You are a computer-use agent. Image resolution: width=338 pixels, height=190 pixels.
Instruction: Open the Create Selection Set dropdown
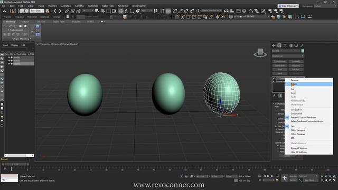click(x=211, y=11)
